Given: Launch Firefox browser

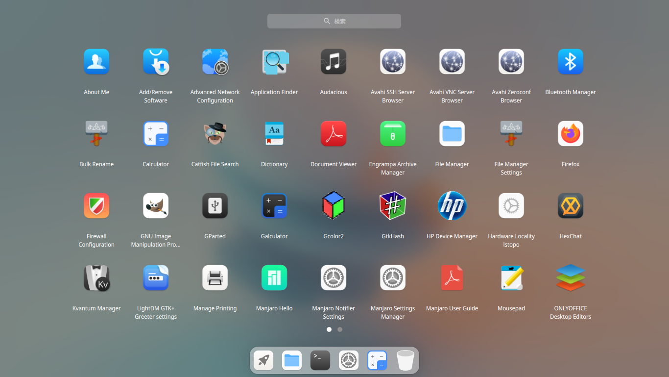Looking at the screenshot, I should (x=571, y=134).
